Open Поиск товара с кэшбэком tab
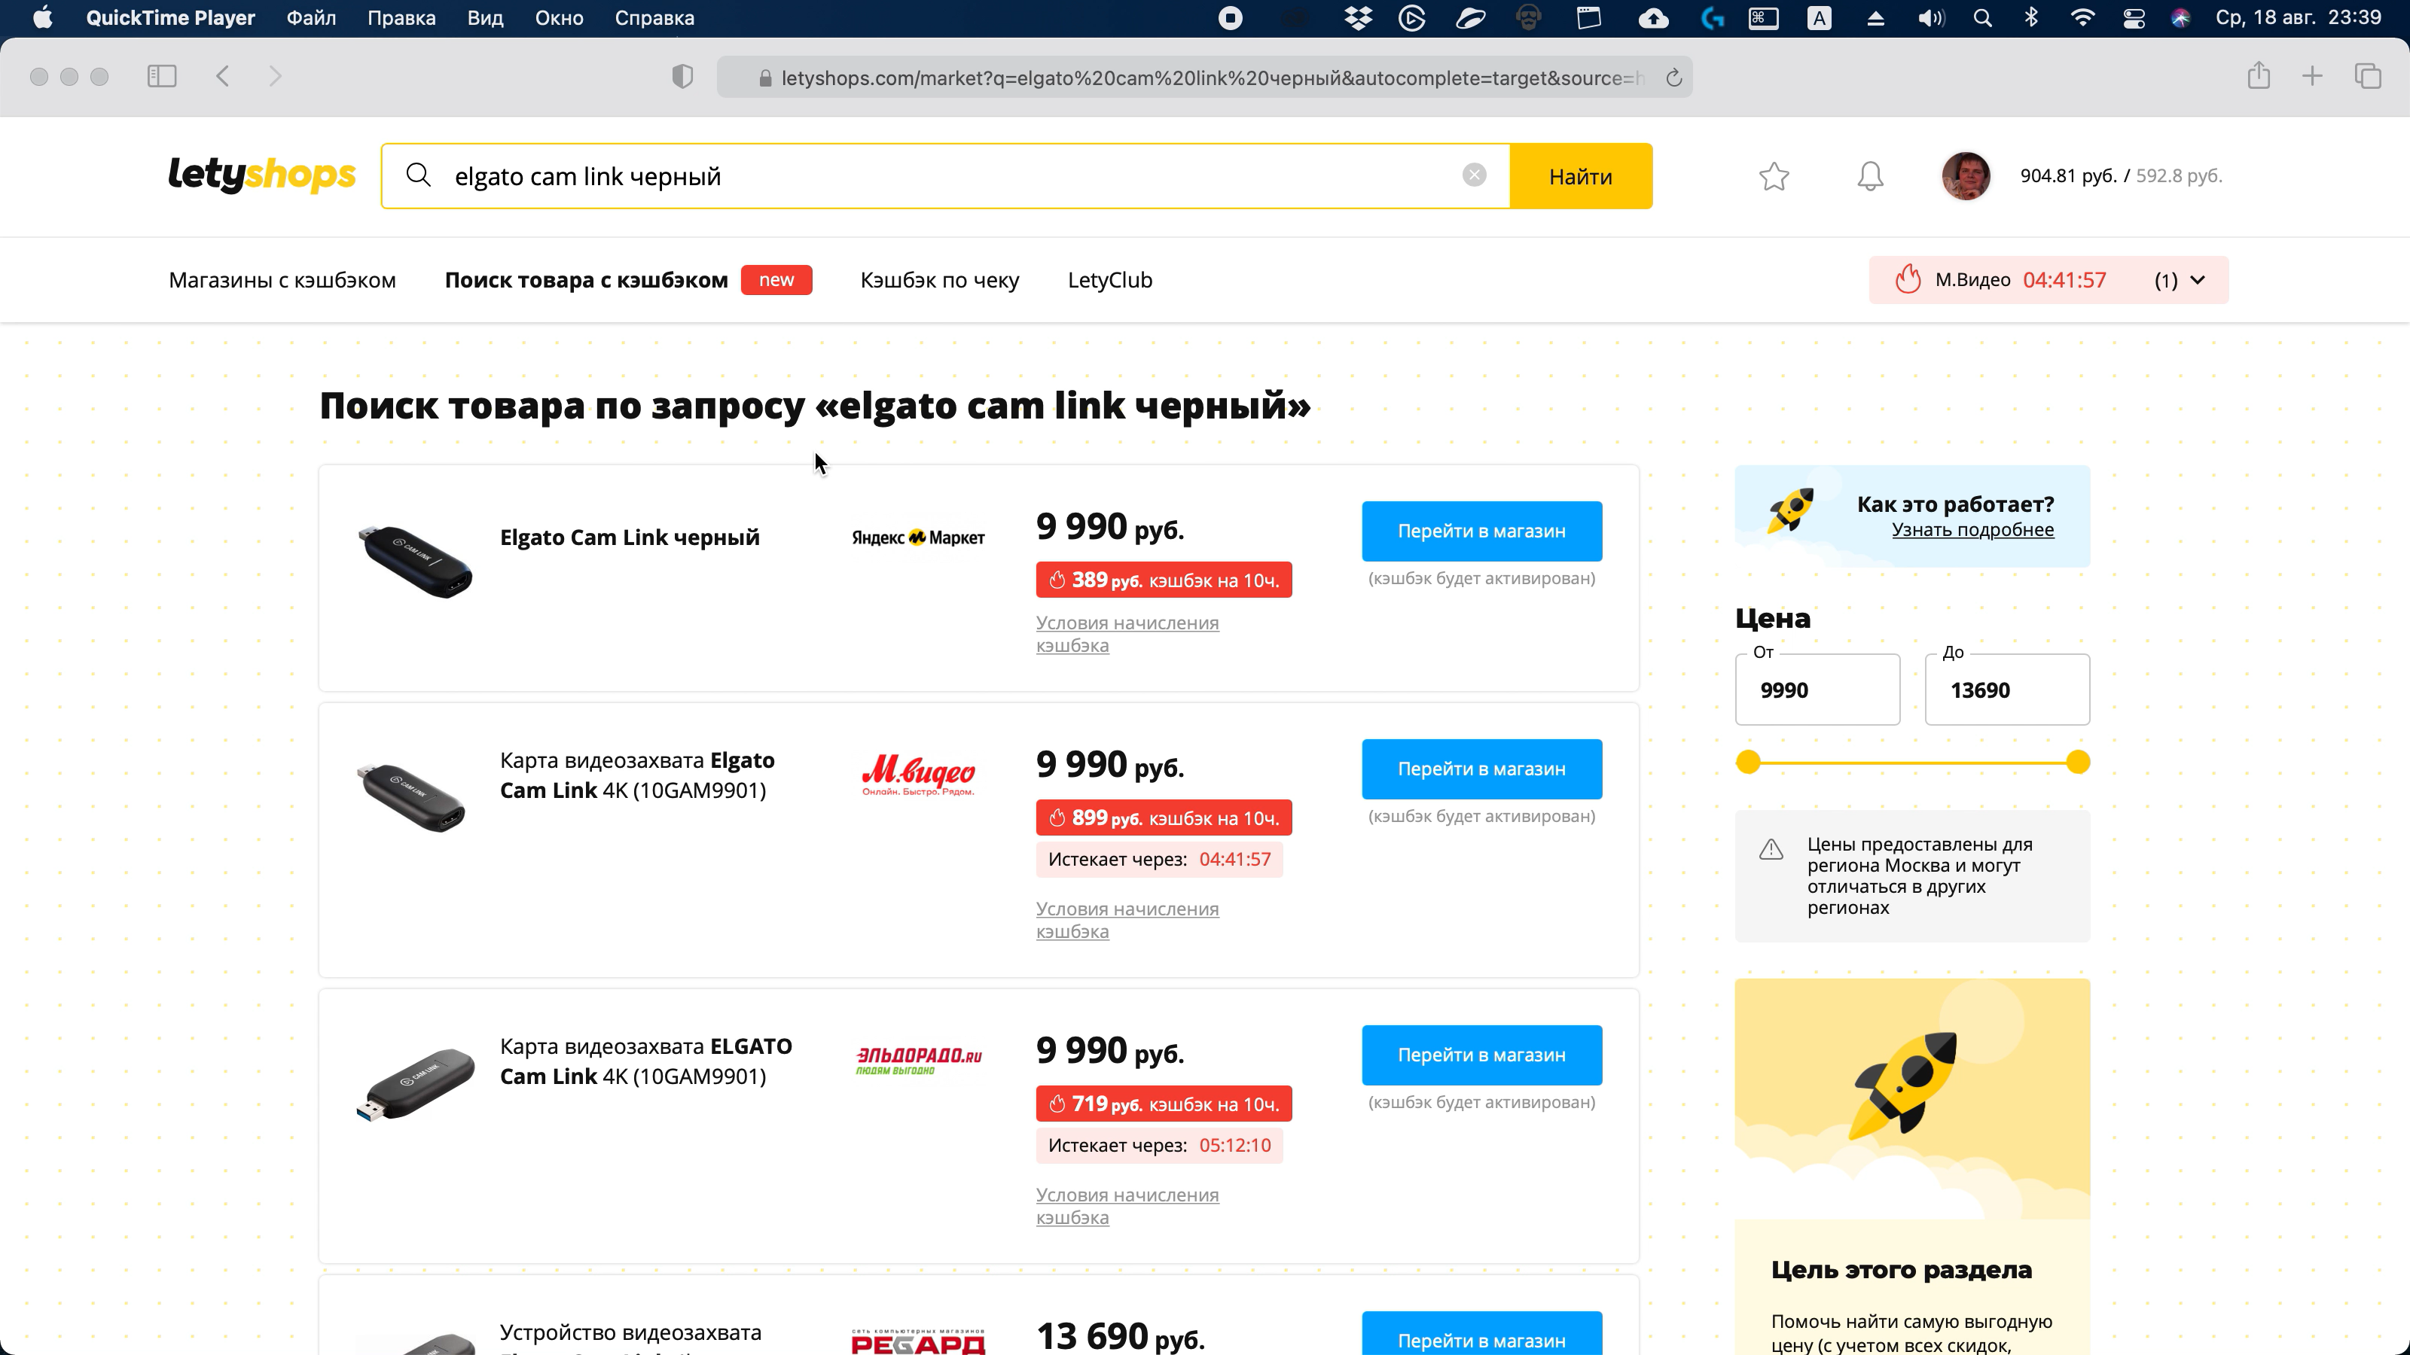2410x1355 pixels. [586, 279]
